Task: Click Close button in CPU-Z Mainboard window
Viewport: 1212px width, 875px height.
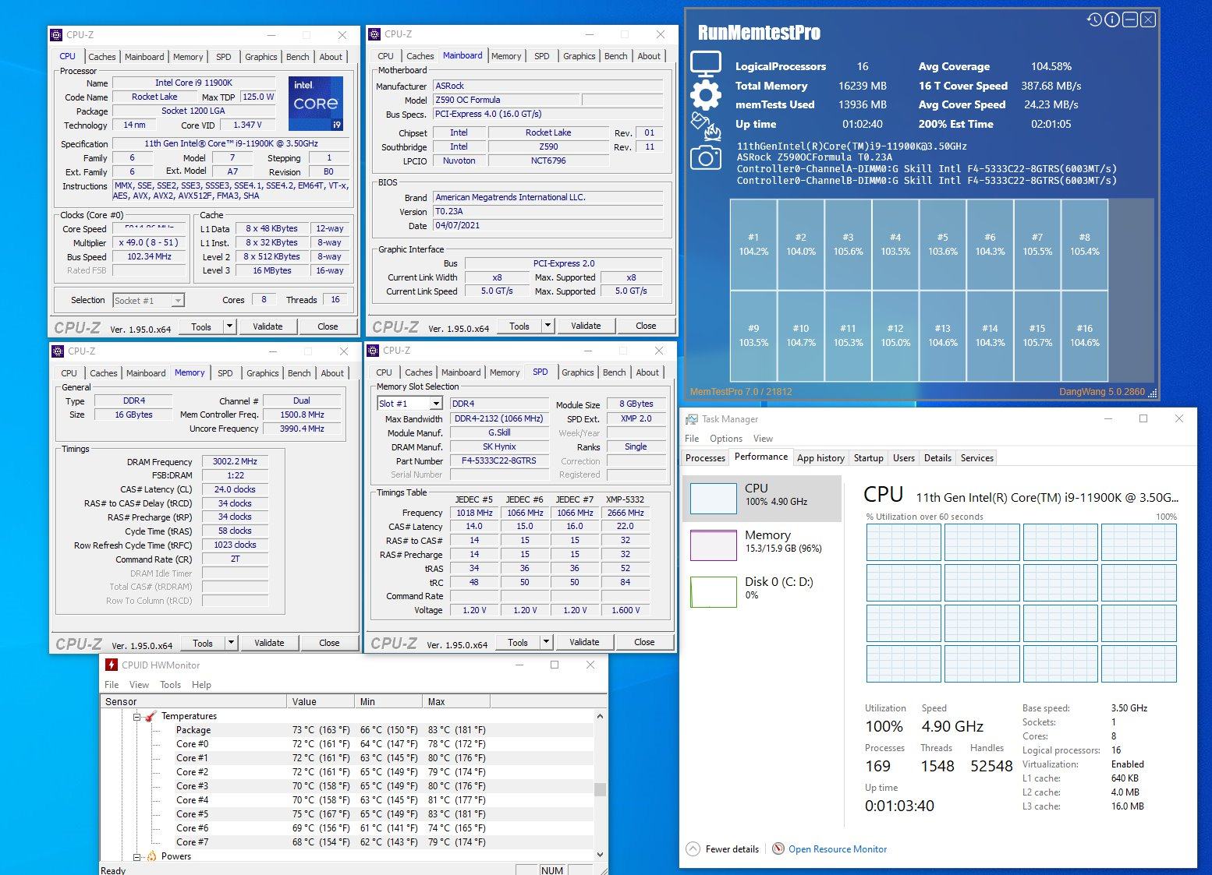Action: click(646, 326)
